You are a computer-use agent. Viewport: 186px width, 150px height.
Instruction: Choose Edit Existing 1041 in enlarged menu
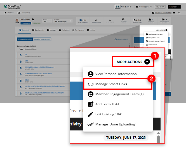[118, 114]
